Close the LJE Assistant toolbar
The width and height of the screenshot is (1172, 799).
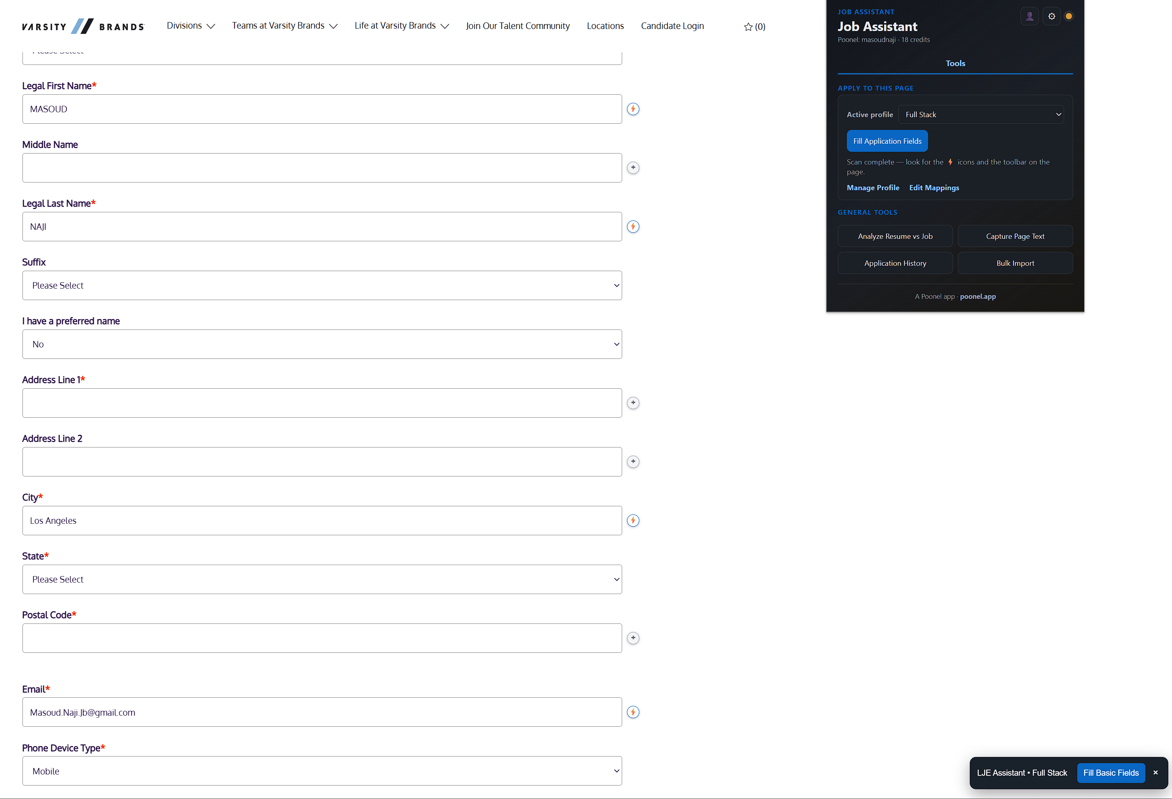[1155, 773]
